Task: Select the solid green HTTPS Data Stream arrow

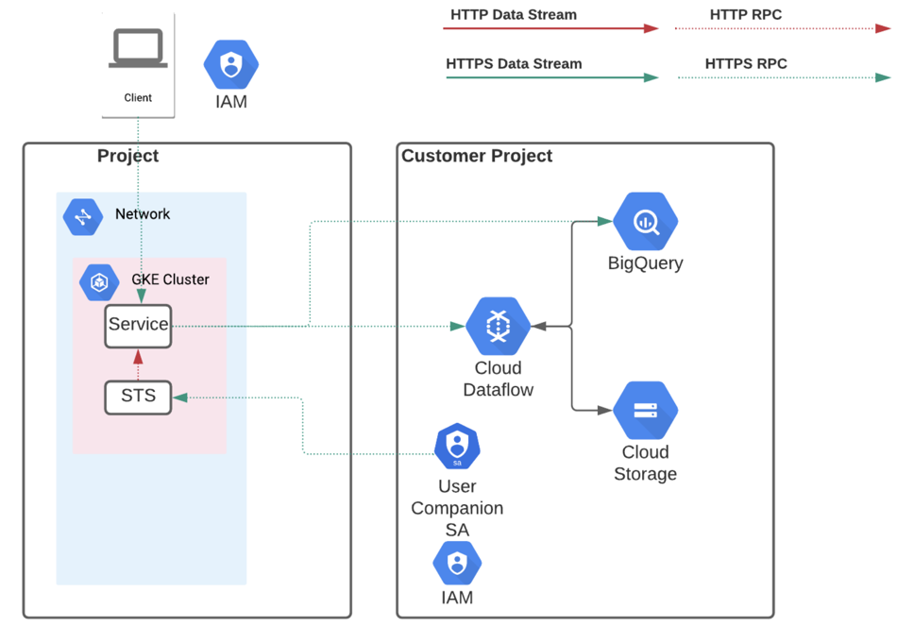Action: point(550,78)
